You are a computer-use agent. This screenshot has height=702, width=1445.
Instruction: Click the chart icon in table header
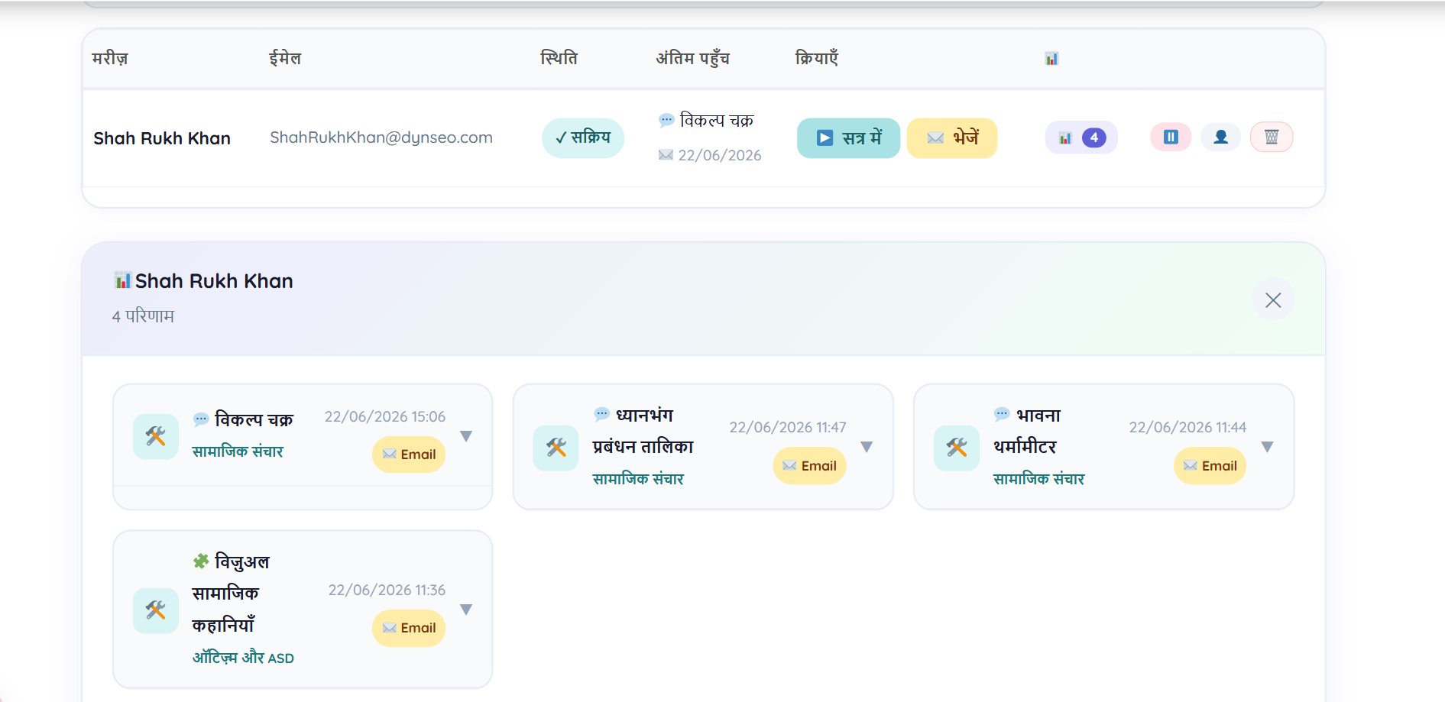pos(1051,59)
